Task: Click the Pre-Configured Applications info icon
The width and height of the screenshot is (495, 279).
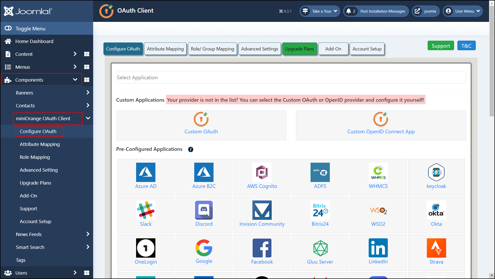Action: (x=191, y=150)
